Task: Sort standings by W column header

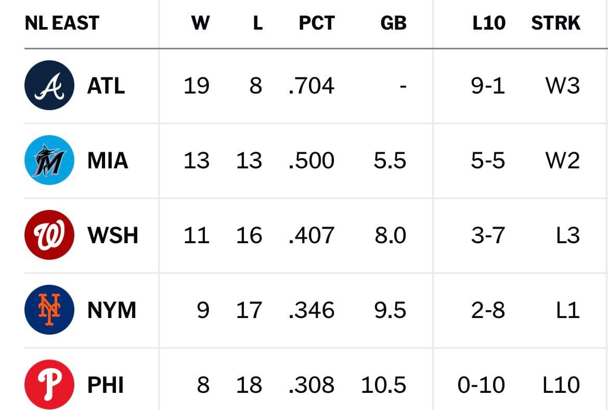Action: (200, 23)
